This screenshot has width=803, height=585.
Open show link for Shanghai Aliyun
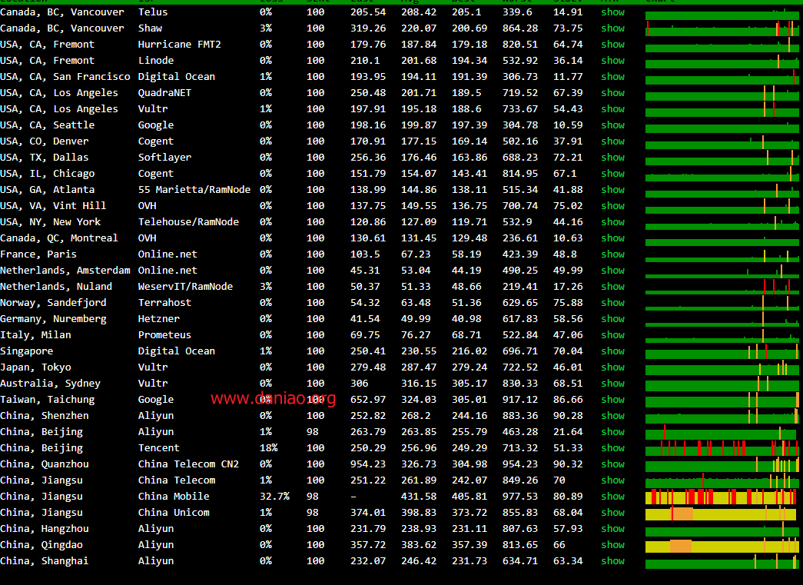point(612,560)
